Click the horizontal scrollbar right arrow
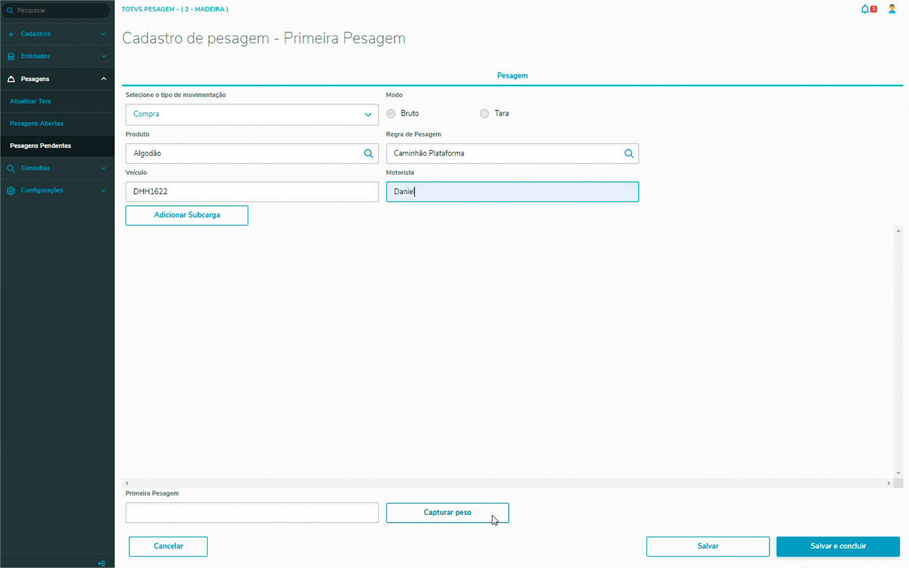Viewport: 909px width, 568px height. tap(889, 483)
